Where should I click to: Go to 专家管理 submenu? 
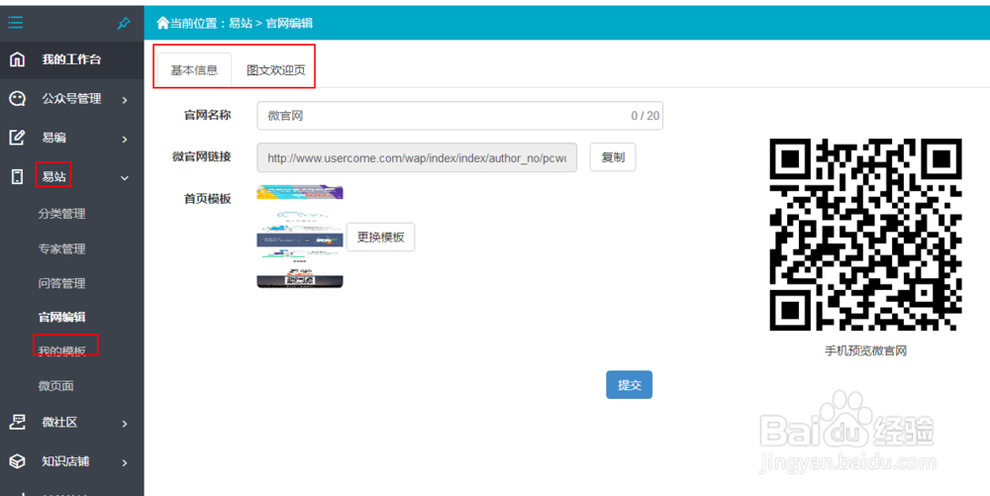point(61,248)
